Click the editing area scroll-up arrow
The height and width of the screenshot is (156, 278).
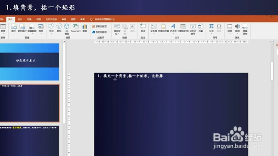coord(272,41)
